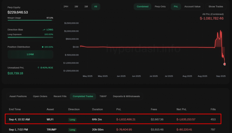Click the Margin Usage progress bar

30,20
